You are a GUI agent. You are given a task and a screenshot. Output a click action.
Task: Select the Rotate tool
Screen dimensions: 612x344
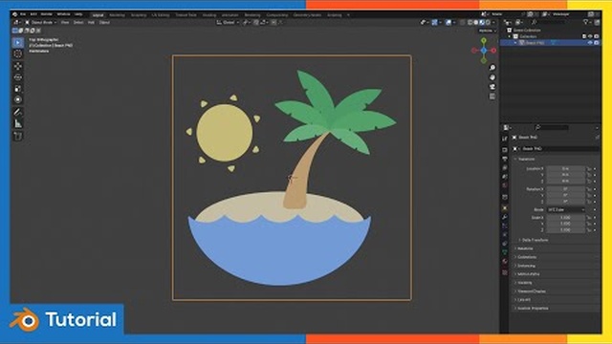point(18,77)
